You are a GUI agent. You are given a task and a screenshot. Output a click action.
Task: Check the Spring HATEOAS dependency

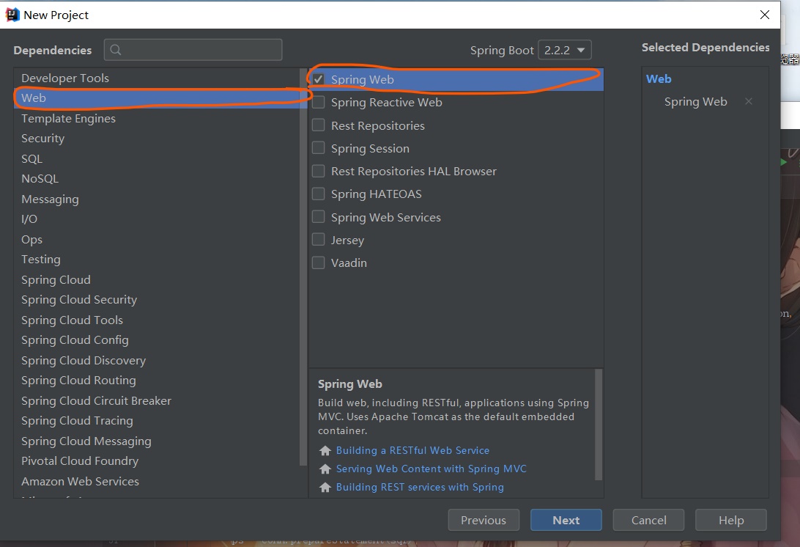(319, 194)
